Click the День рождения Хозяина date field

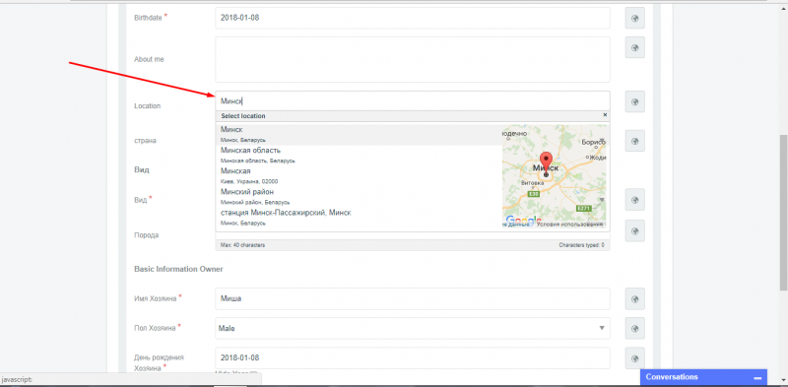coord(413,358)
